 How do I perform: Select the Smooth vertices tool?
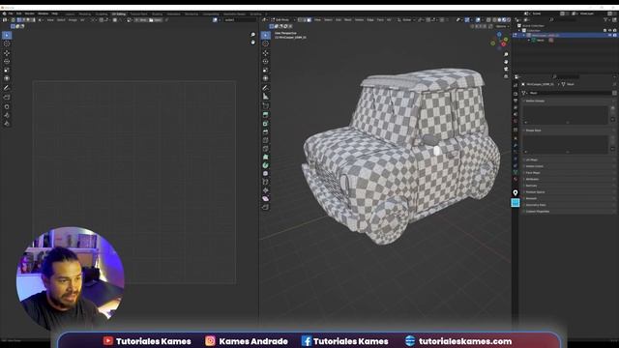point(266,174)
